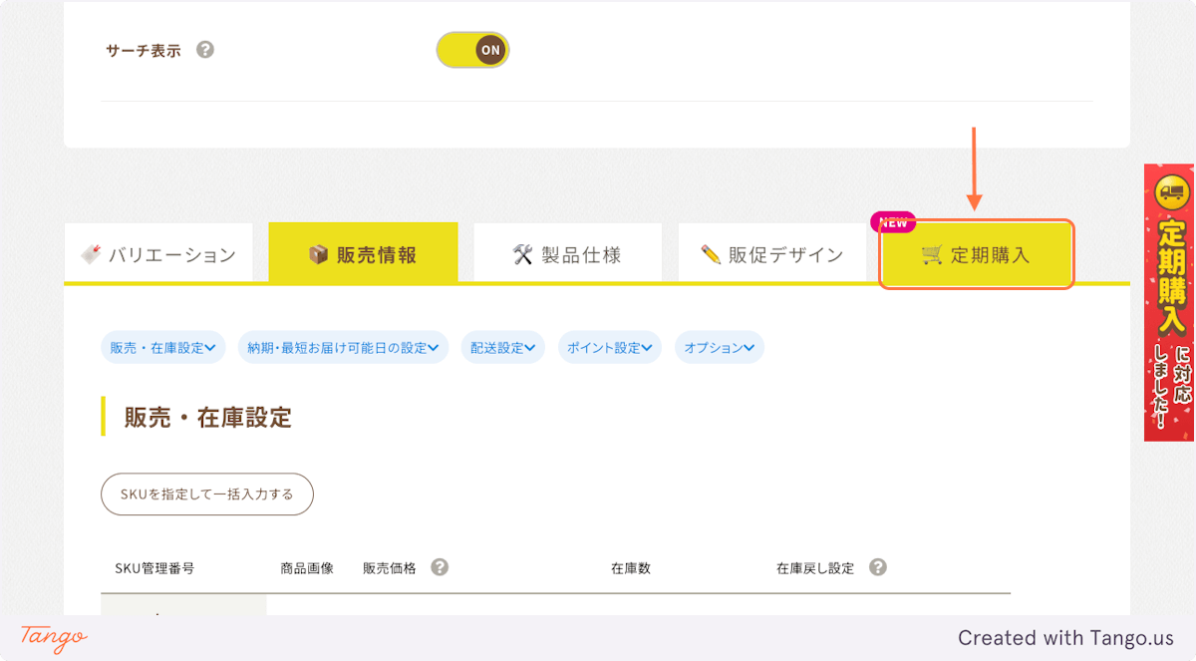The height and width of the screenshot is (661, 1196).
Task: Click the cart icon on 定期購入 tab
Action: [932, 255]
